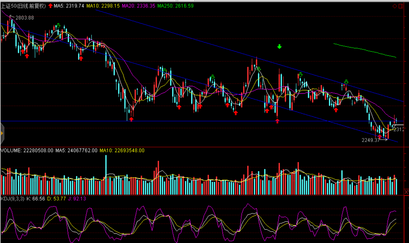Click the red up arrow before MA5
The image size is (409, 243).
50,6
